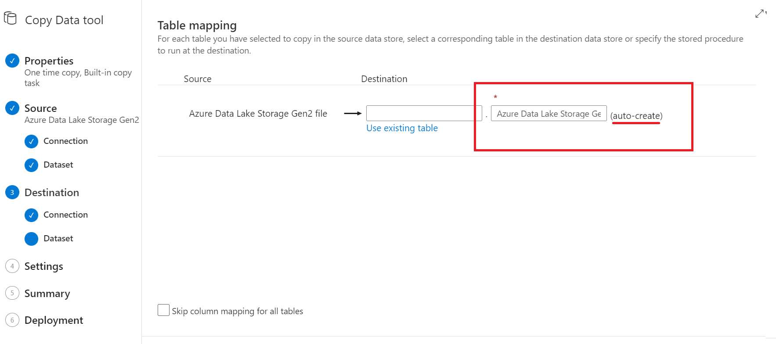Click the Azure Data Lake Storage Gen2 sidebar subtitle

pos(82,120)
